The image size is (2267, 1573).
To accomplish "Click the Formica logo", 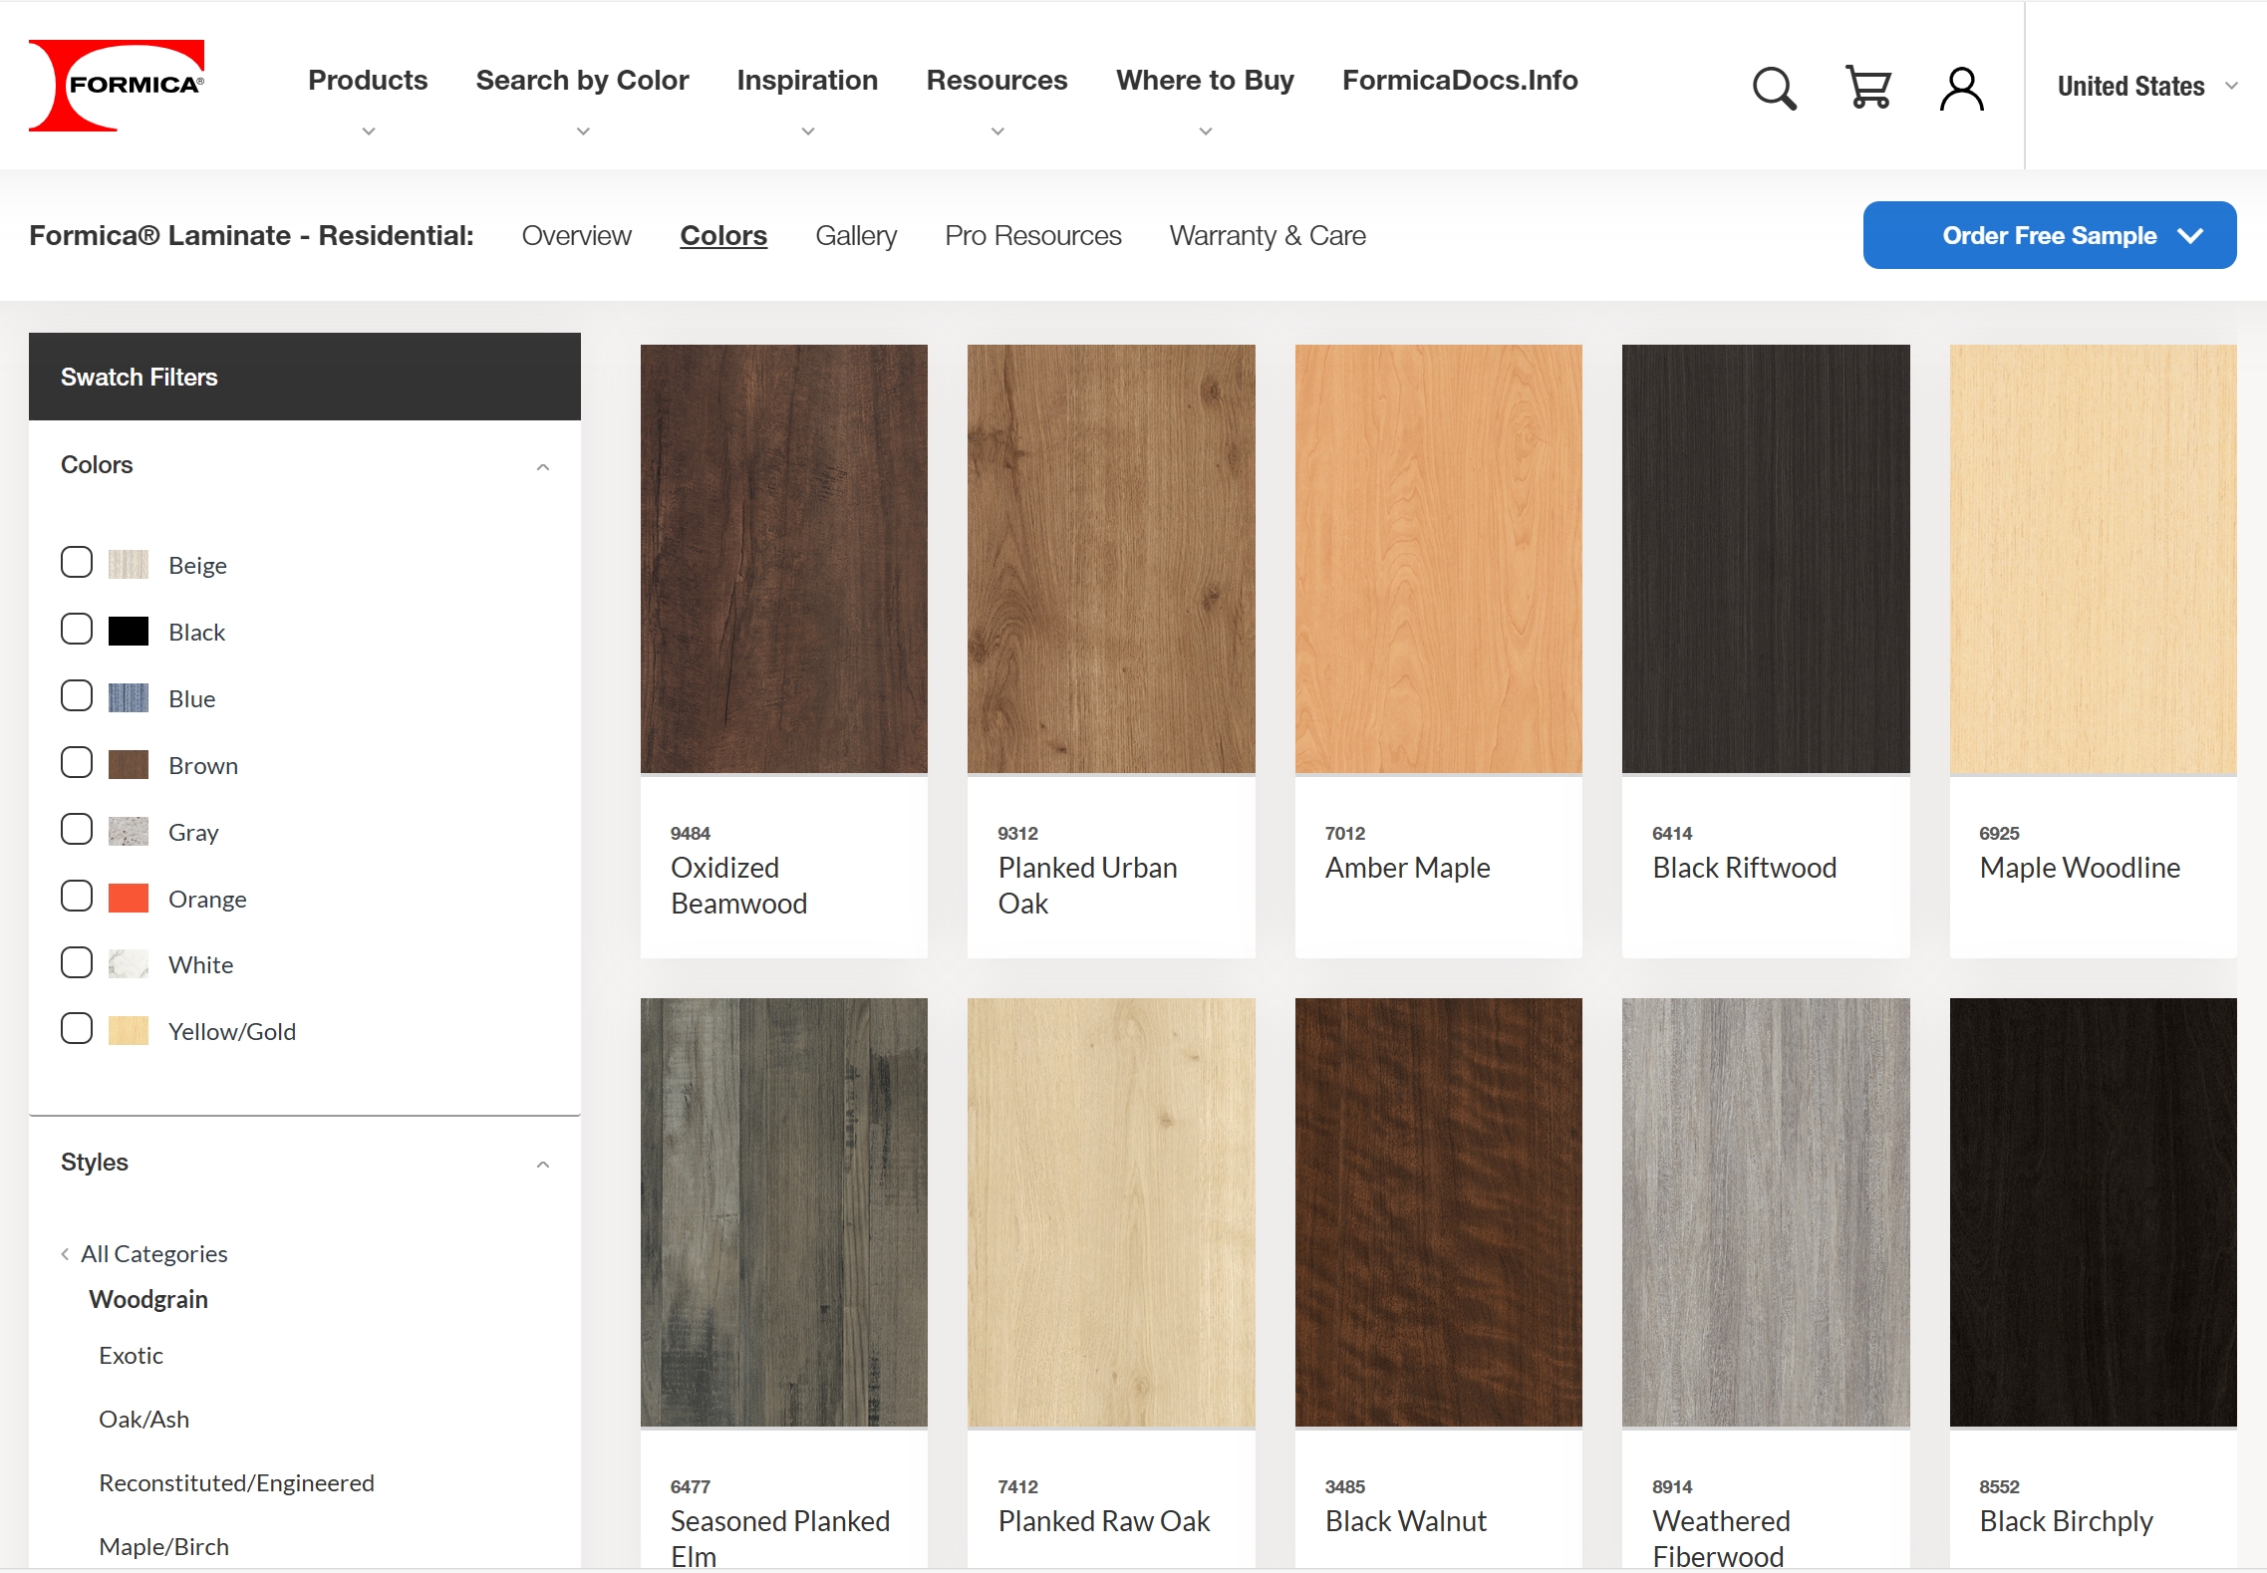I will 117,86.
